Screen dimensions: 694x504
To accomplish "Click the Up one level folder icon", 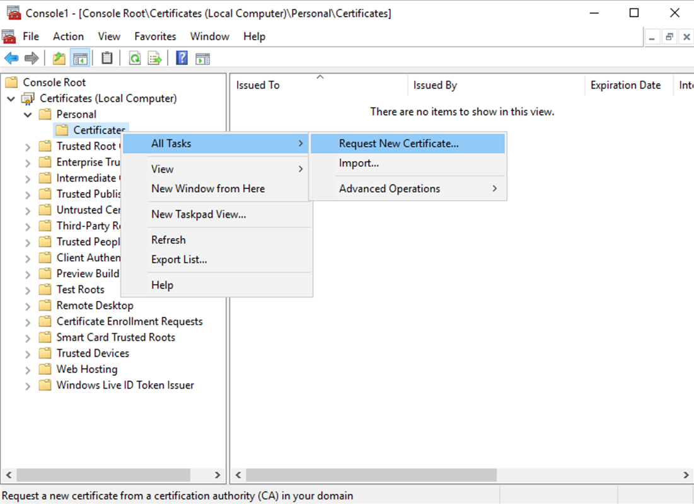I will [x=59, y=59].
